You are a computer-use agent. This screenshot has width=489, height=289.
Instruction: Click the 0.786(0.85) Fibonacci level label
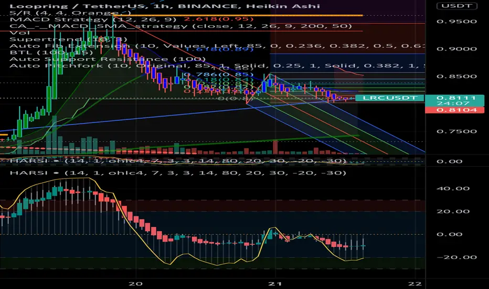218,75
